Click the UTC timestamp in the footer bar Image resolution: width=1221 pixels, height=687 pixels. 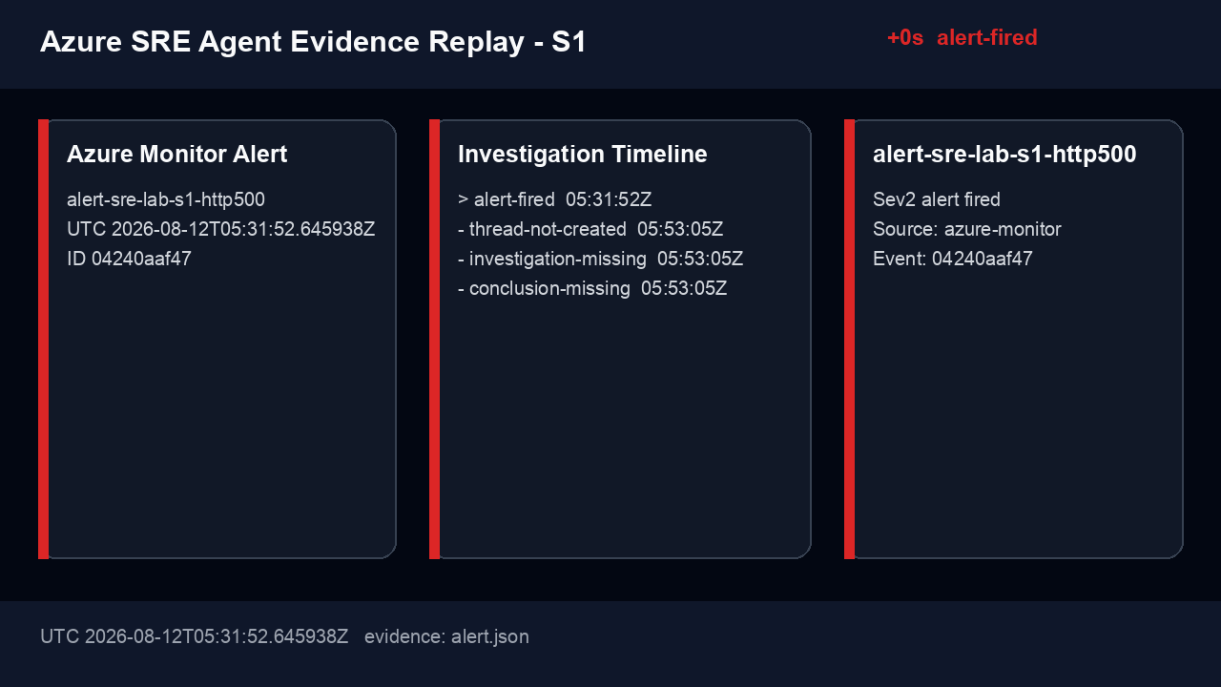point(195,636)
